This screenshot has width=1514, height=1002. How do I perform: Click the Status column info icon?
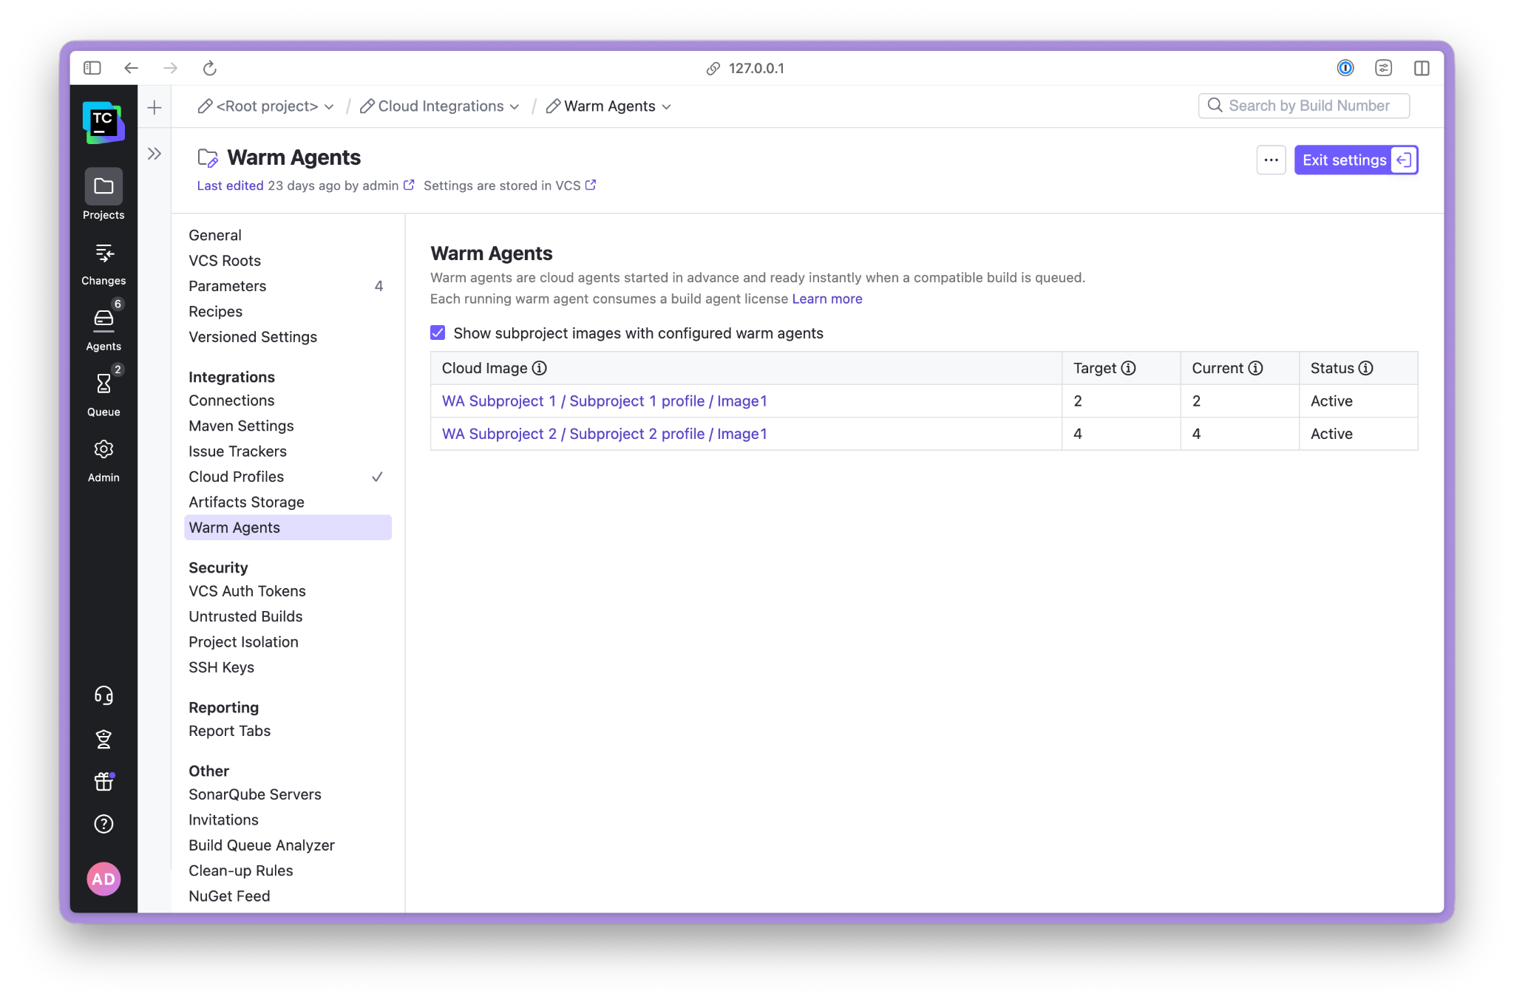pyautogui.click(x=1365, y=368)
